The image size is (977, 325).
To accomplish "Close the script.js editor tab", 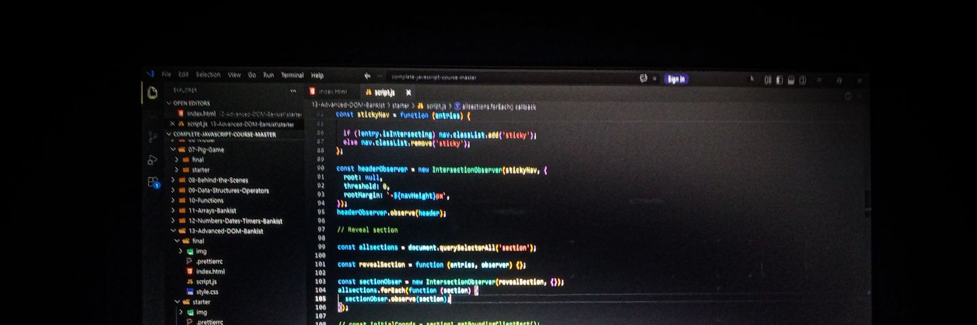I will click(408, 92).
